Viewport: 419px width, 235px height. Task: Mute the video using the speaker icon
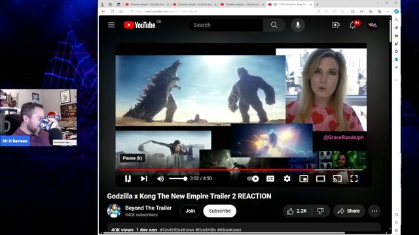[x=160, y=178]
